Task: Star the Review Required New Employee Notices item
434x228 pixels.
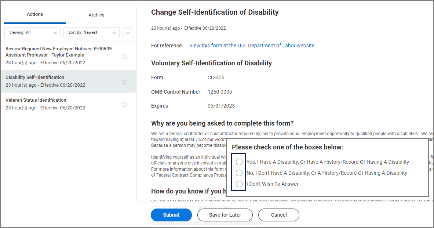Action: coord(124,56)
